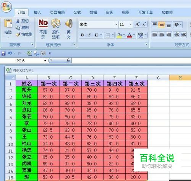Click the speaker 英文 icon
Image resolution: width=191 pixels, height=181 pixels.
click(69, 23)
